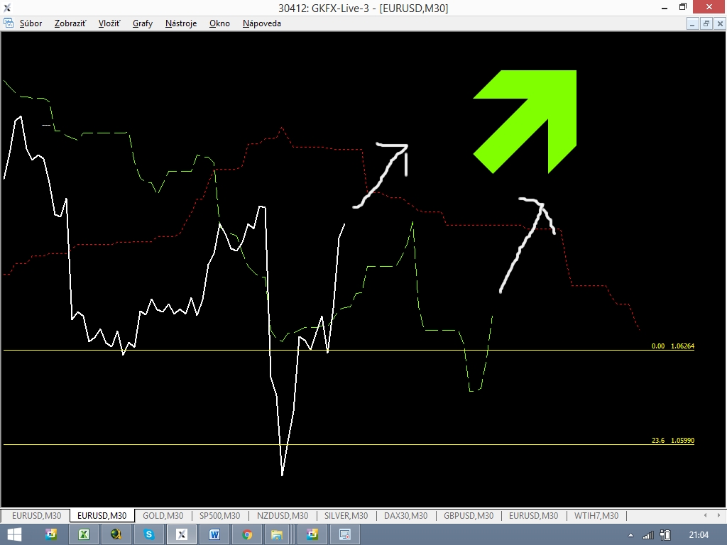Screen dimensions: 727x545
Task: Switch to the WTIH7,M30 chart tab
Action: click(x=596, y=515)
